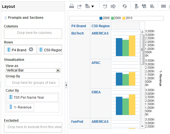Click the C50 Region row chip

tap(50, 50)
